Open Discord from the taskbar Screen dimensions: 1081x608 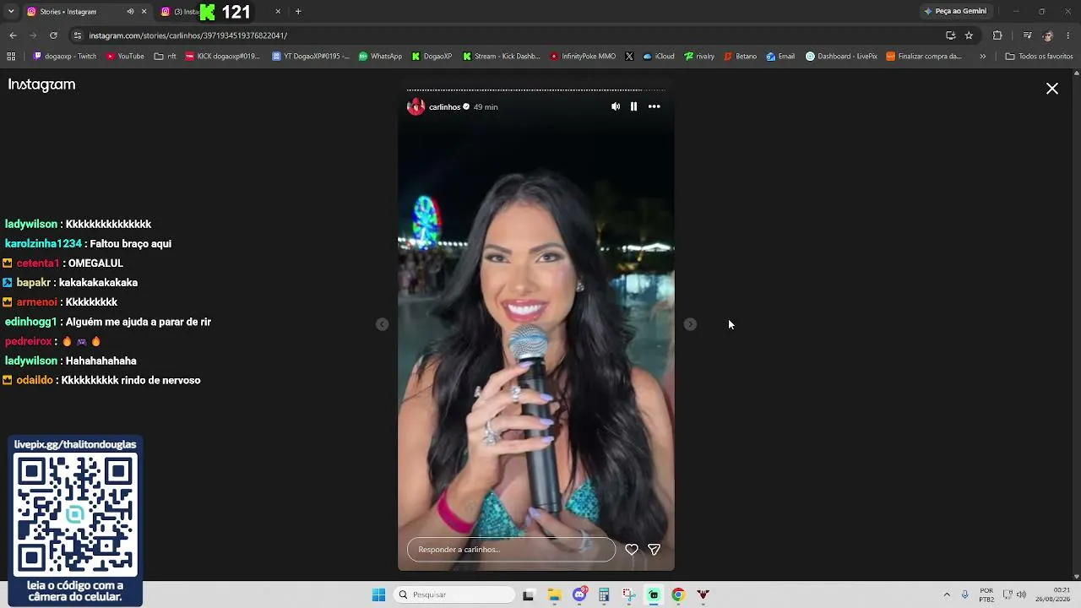tap(579, 594)
